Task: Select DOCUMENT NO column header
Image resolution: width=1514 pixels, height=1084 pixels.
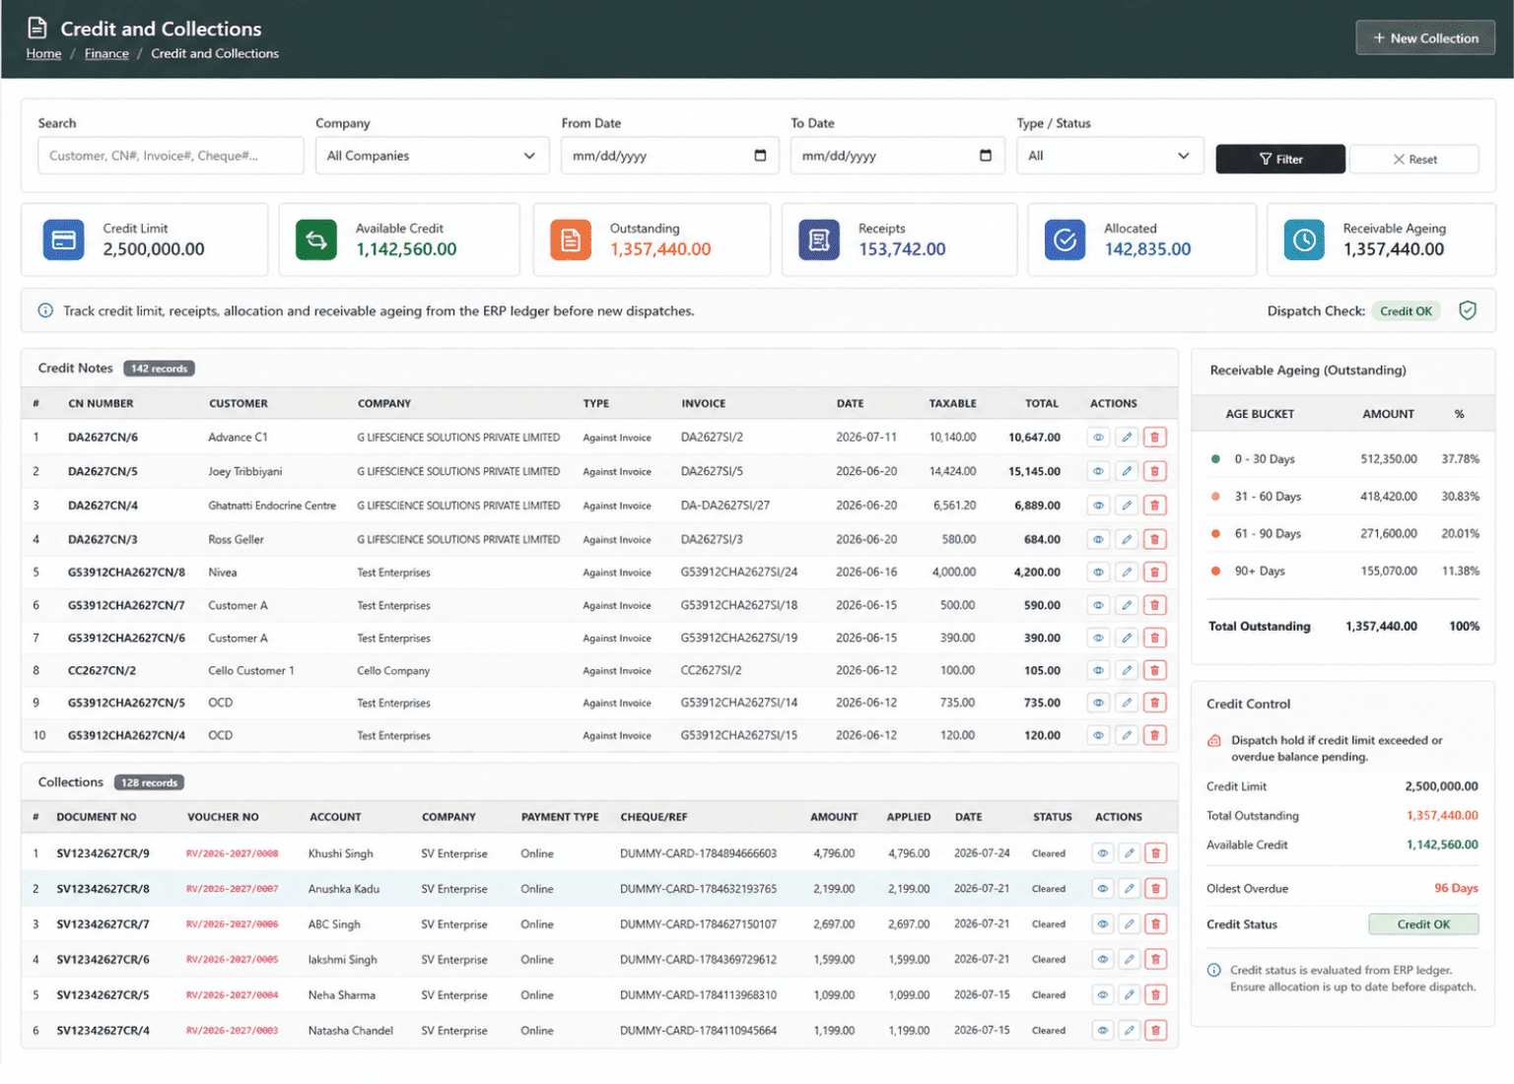Action: (97, 817)
